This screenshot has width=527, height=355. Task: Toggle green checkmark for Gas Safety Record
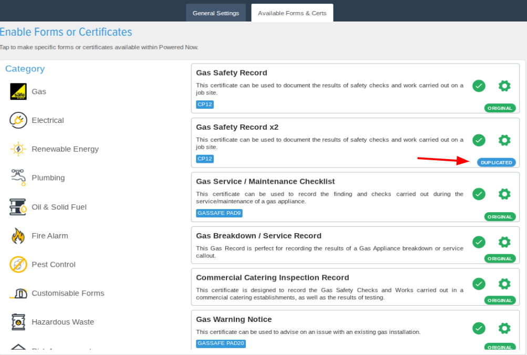(479, 86)
